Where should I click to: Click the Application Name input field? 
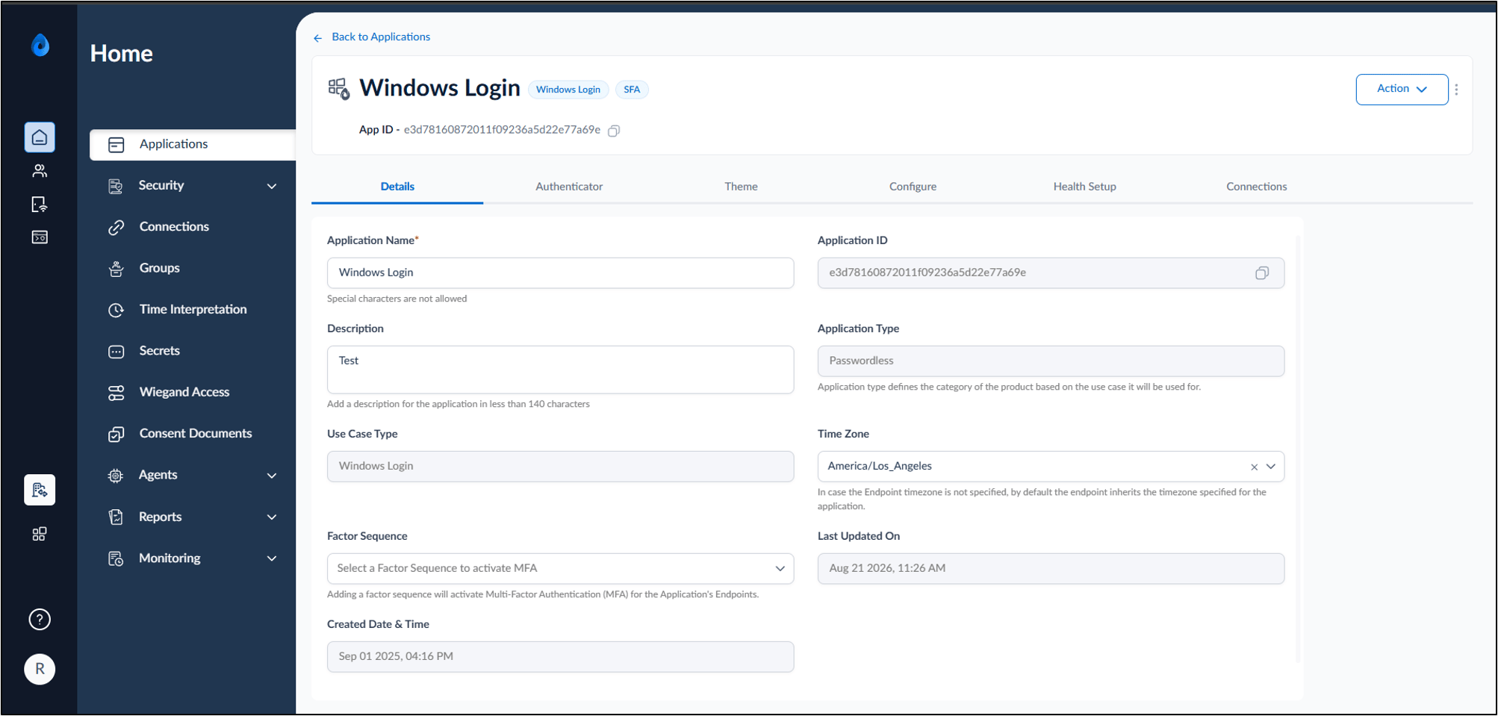tap(560, 273)
